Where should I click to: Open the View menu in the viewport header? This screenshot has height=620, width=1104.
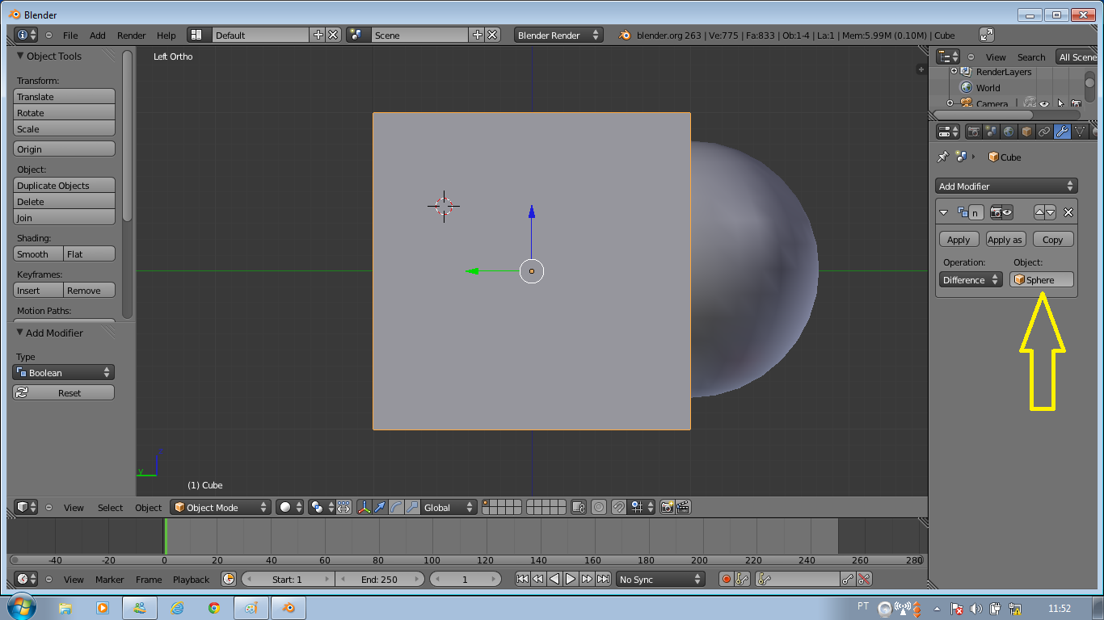coord(74,507)
